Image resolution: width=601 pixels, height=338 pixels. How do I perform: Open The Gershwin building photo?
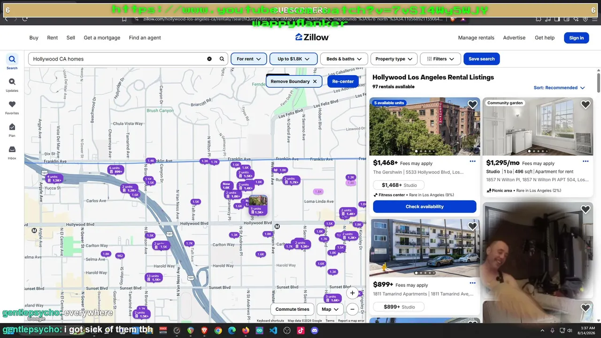424,126
